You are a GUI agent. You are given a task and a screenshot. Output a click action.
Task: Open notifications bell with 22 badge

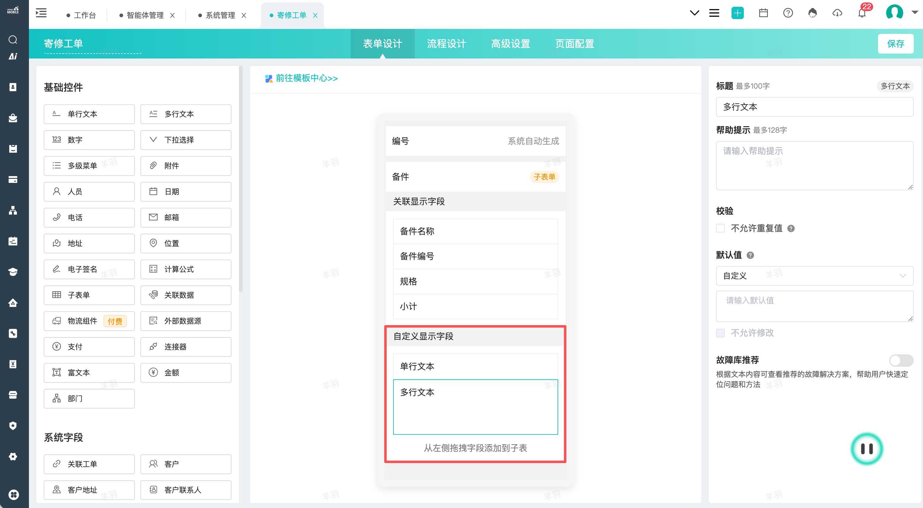862,13
